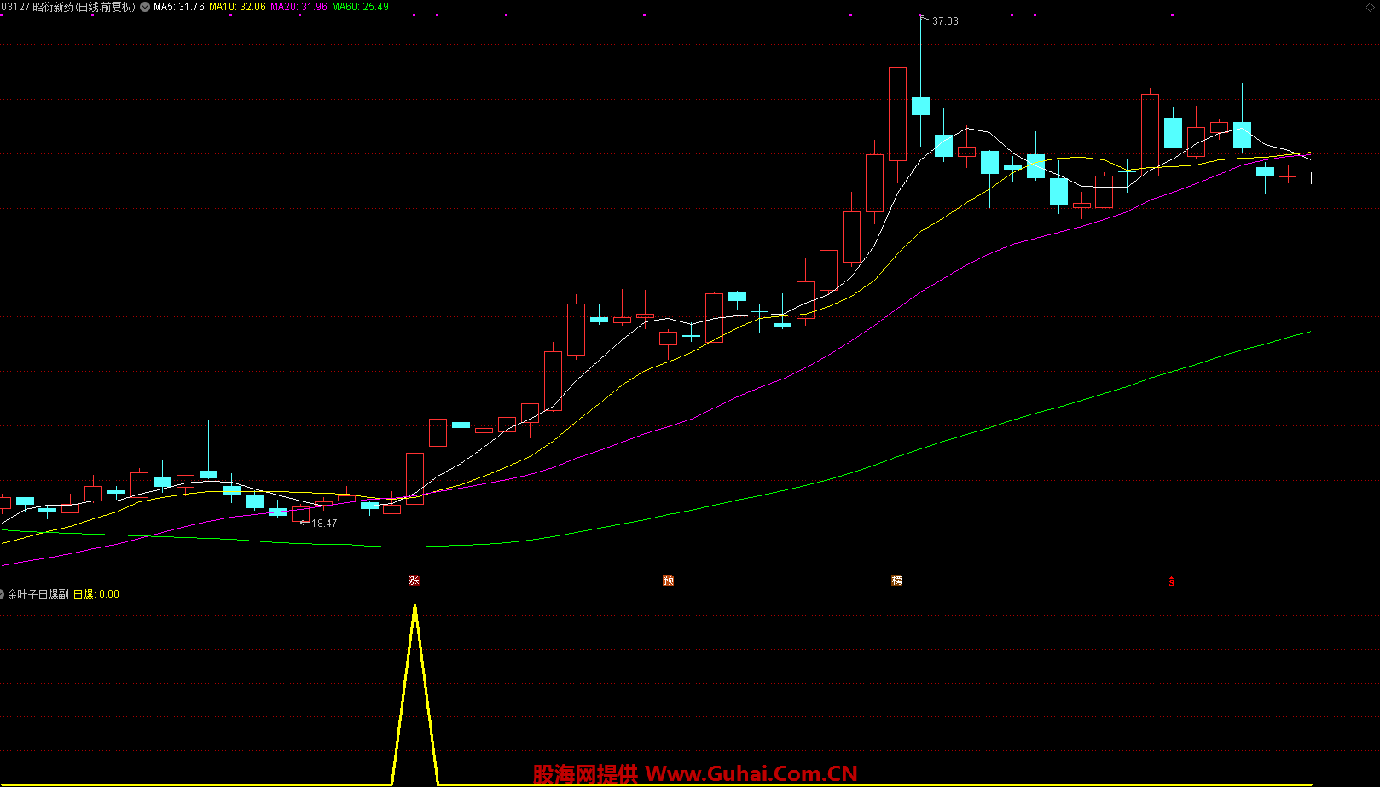Click the red $ info marker icon
Image resolution: width=1380 pixels, height=787 pixels.
[1171, 582]
